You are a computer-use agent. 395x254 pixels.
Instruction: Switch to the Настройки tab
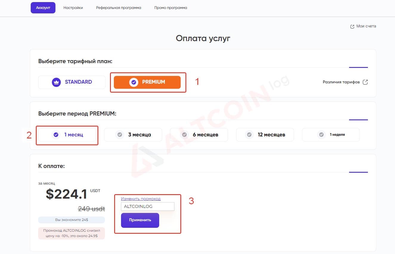(73, 8)
